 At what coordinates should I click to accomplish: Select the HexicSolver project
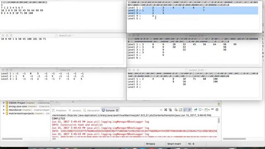pos(15,110)
